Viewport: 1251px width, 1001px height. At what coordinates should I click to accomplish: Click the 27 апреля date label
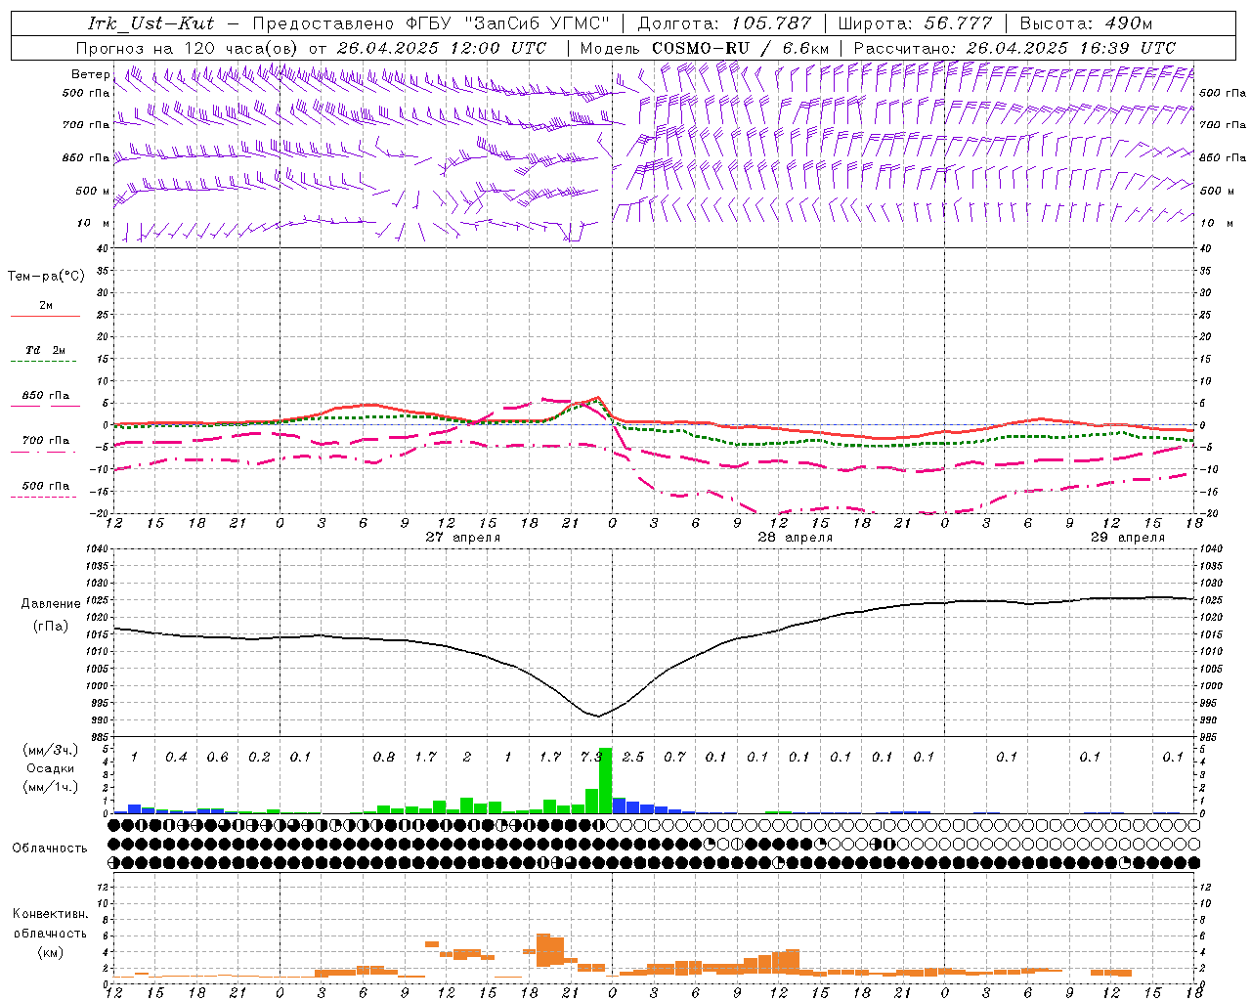click(x=463, y=538)
